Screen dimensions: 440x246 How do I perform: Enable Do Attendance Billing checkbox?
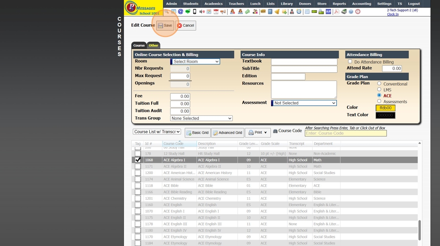coord(350,62)
